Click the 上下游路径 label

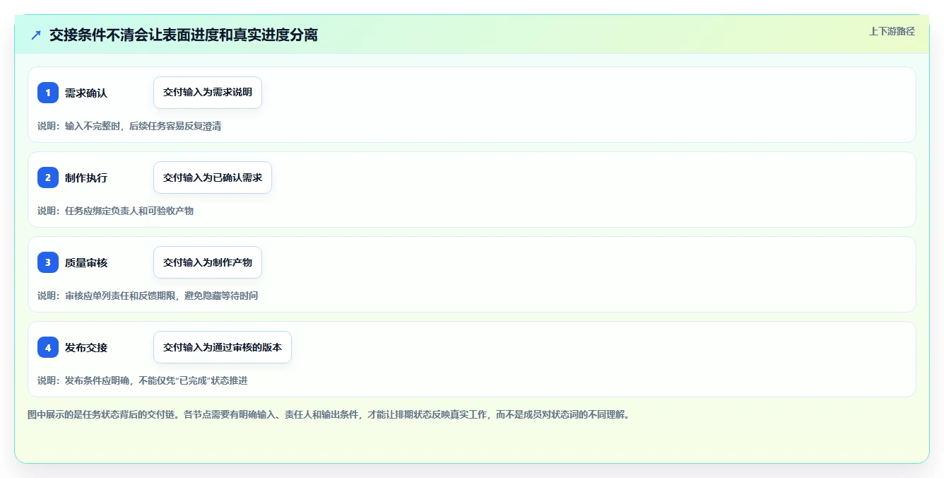(x=892, y=31)
